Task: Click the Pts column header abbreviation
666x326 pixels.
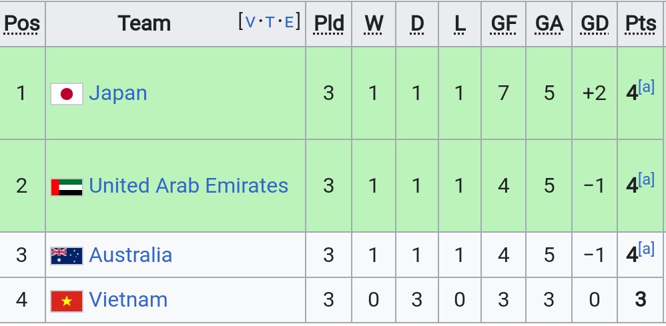Action: click(641, 24)
